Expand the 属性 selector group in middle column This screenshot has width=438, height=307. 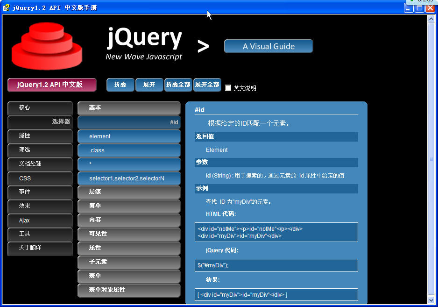coord(129,248)
